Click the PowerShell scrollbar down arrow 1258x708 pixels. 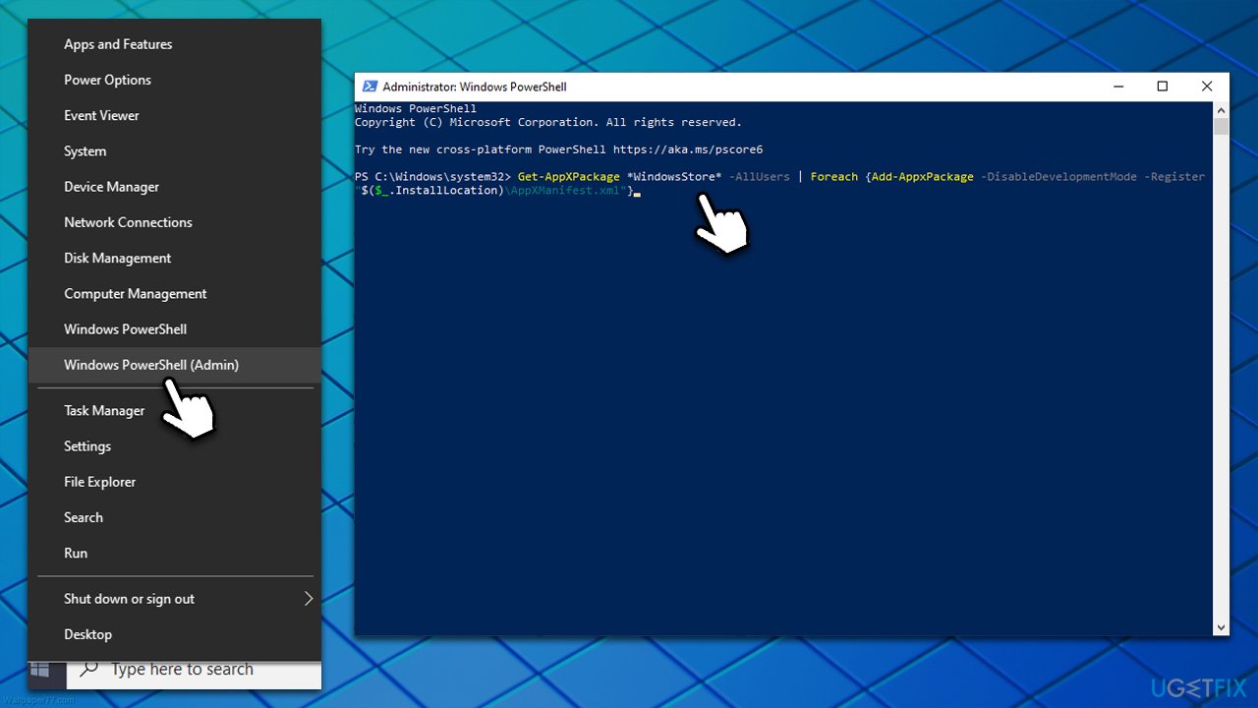coord(1221,627)
